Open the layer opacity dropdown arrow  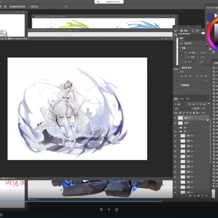[x=208, y=109]
